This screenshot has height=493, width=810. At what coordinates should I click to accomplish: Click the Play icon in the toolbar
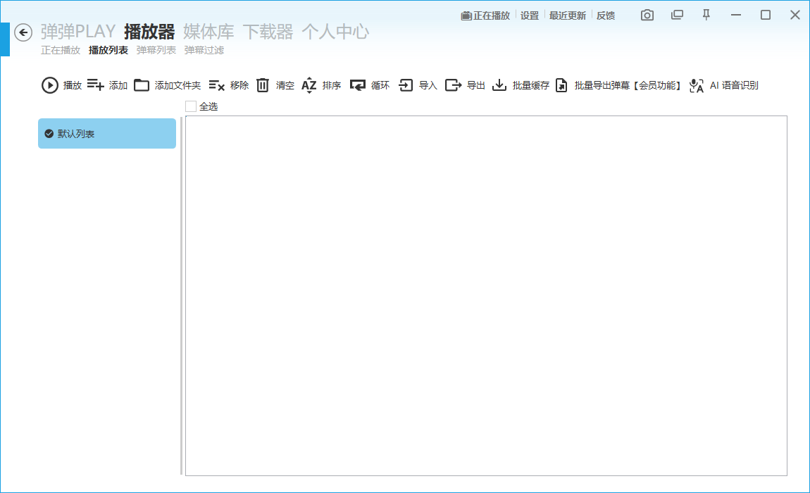pos(50,85)
